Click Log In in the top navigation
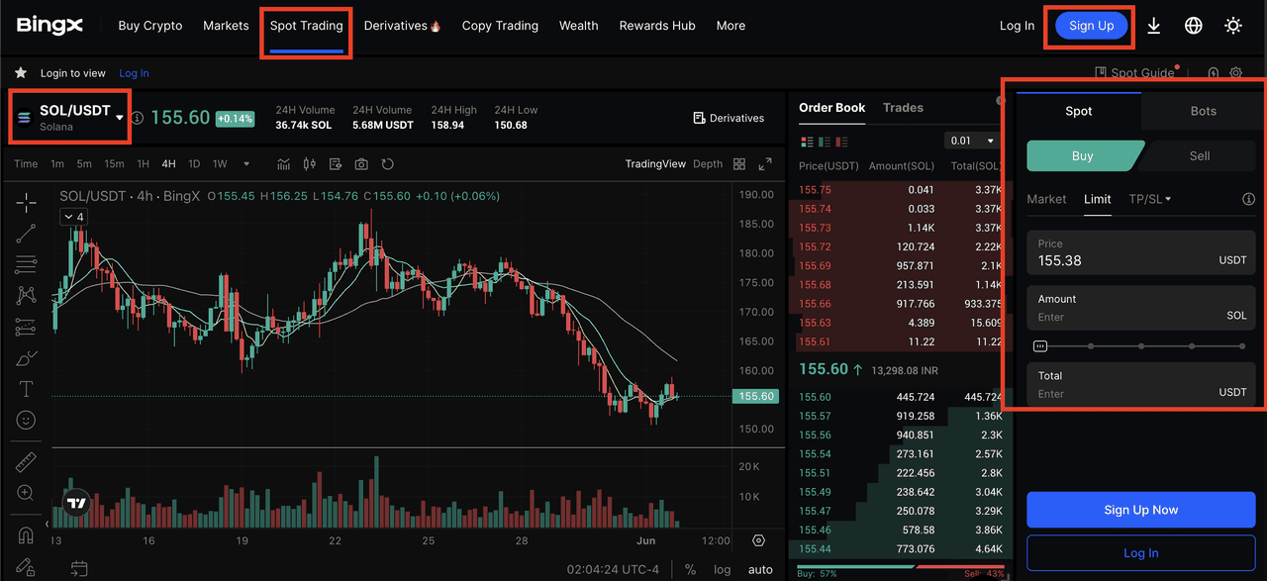This screenshot has height=581, width=1267. coord(1017,26)
